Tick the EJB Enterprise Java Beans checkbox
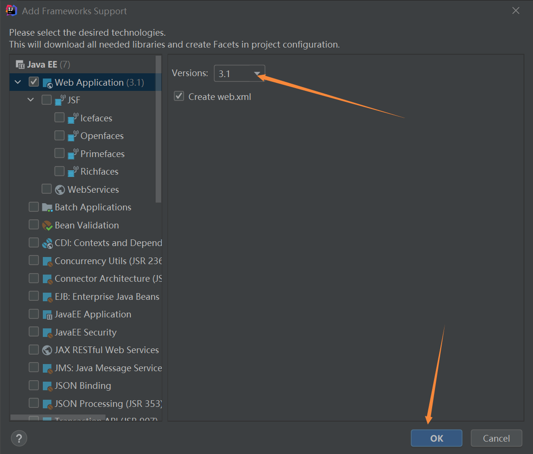Screen dimensions: 533x454 (34, 296)
